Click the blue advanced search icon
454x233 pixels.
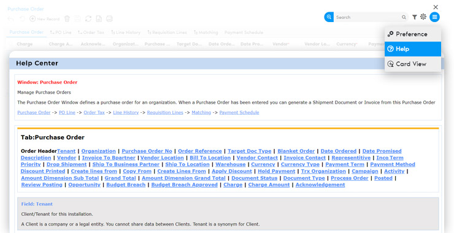point(329,17)
